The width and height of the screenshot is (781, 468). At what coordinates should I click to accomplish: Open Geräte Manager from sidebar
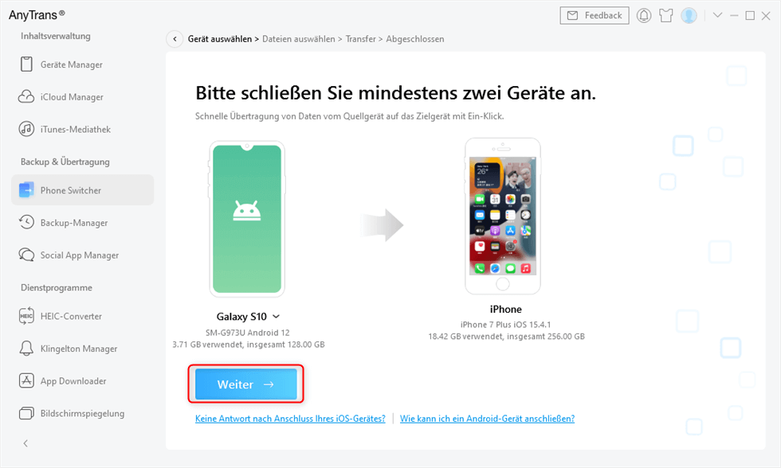(82, 64)
